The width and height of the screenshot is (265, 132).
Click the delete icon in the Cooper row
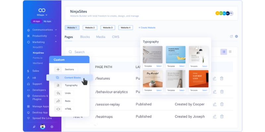pyautogui.click(x=222, y=104)
